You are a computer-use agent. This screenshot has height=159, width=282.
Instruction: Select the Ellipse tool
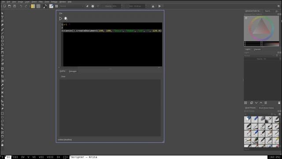(x=2, y=41)
